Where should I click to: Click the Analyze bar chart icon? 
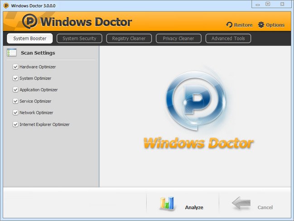[167, 204]
